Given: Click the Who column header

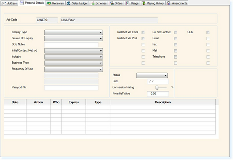Looking at the screenshot, I should coord(56,102).
